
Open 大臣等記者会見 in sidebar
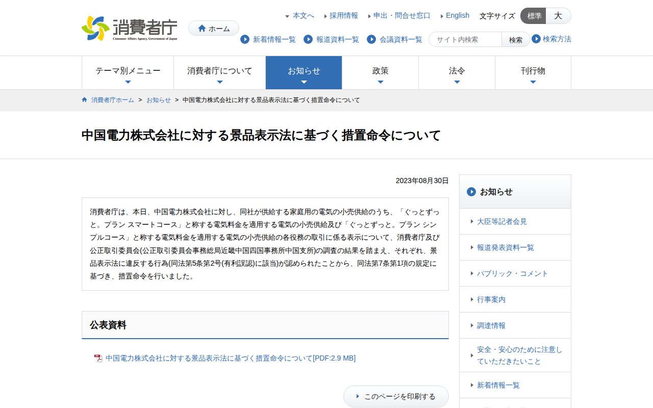coord(515,221)
